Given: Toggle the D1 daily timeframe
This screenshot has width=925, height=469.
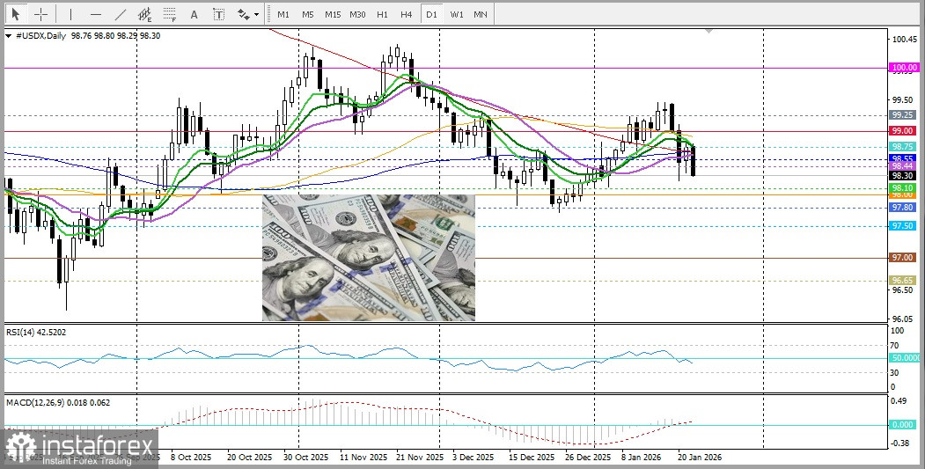Looking at the screenshot, I should [x=431, y=14].
